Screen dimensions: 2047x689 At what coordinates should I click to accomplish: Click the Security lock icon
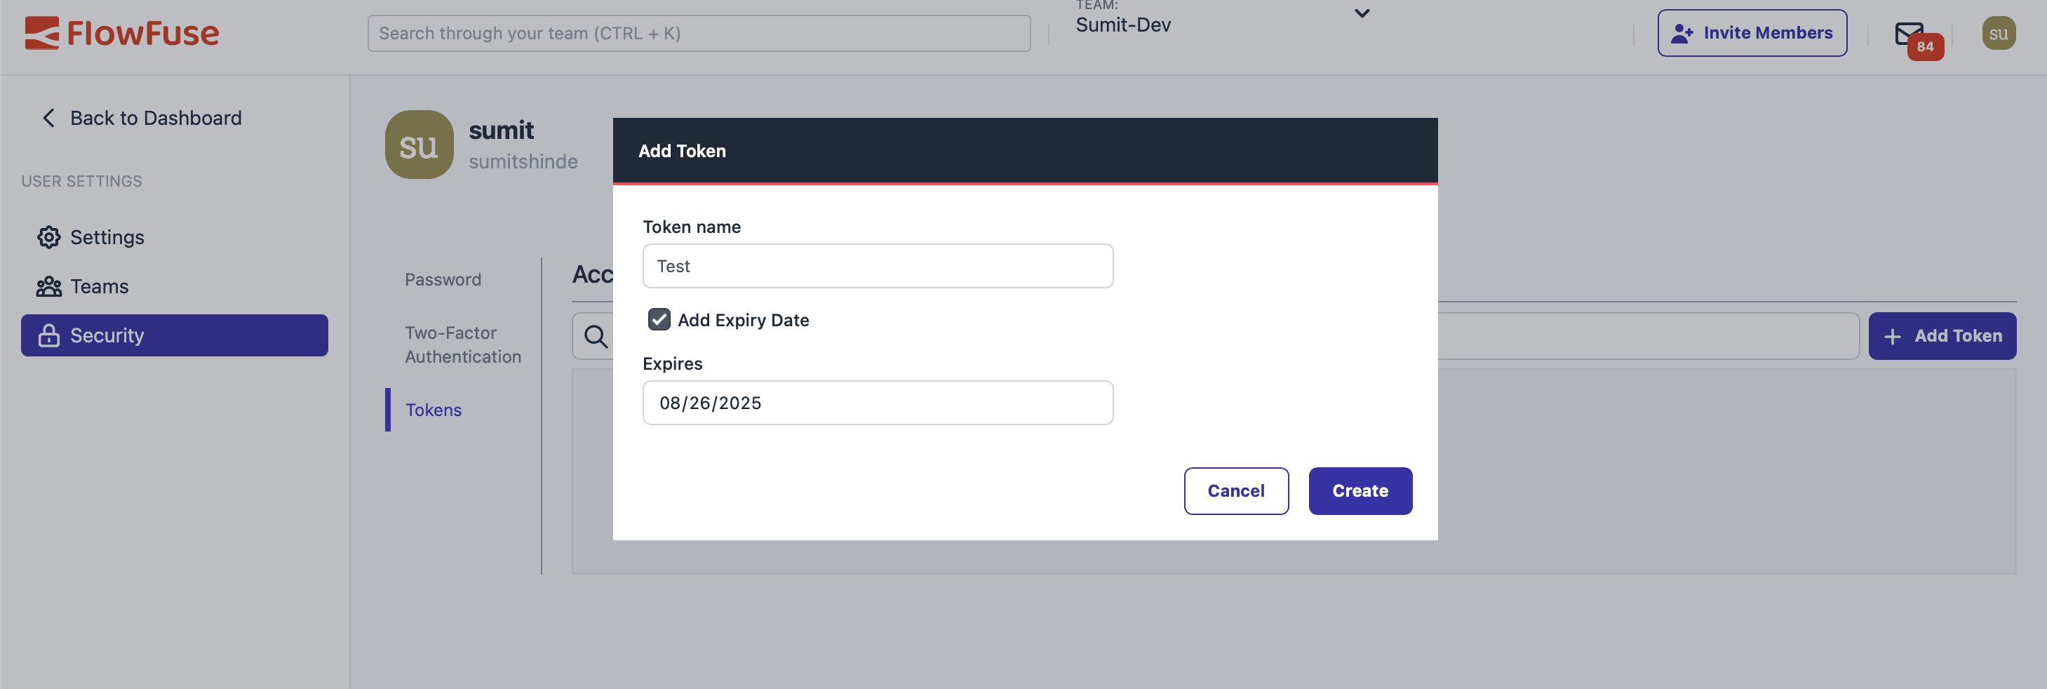(x=48, y=335)
